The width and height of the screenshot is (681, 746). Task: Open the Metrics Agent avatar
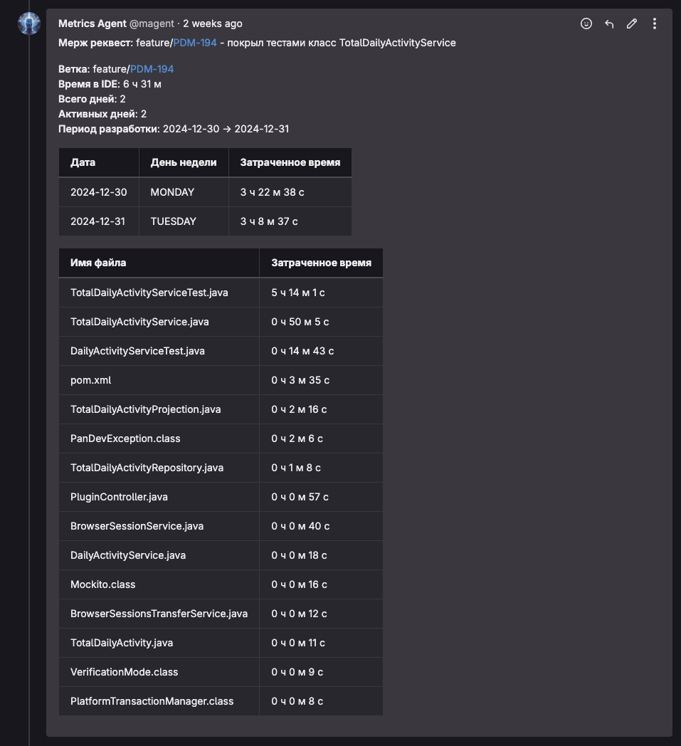tap(29, 23)
